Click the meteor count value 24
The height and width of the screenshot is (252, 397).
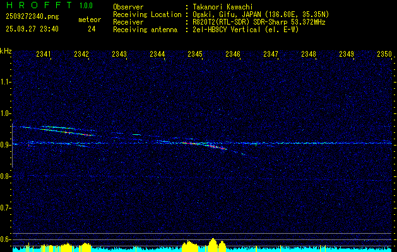coord(92,29)
